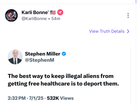Click the American flag emoji

(53, 12)
